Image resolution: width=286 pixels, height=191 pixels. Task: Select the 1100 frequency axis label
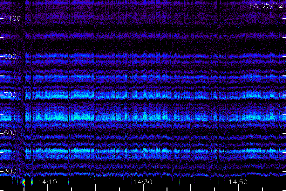[x=12, y=18]
